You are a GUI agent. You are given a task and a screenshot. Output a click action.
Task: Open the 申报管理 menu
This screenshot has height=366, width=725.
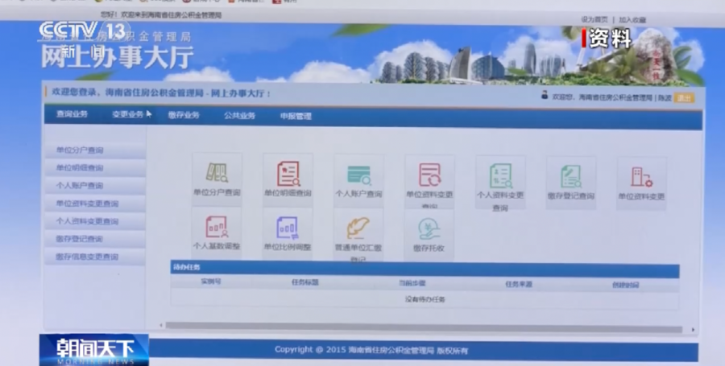point(296,116)
